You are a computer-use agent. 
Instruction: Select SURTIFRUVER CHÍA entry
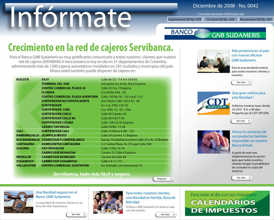click(x=56, y=110)
